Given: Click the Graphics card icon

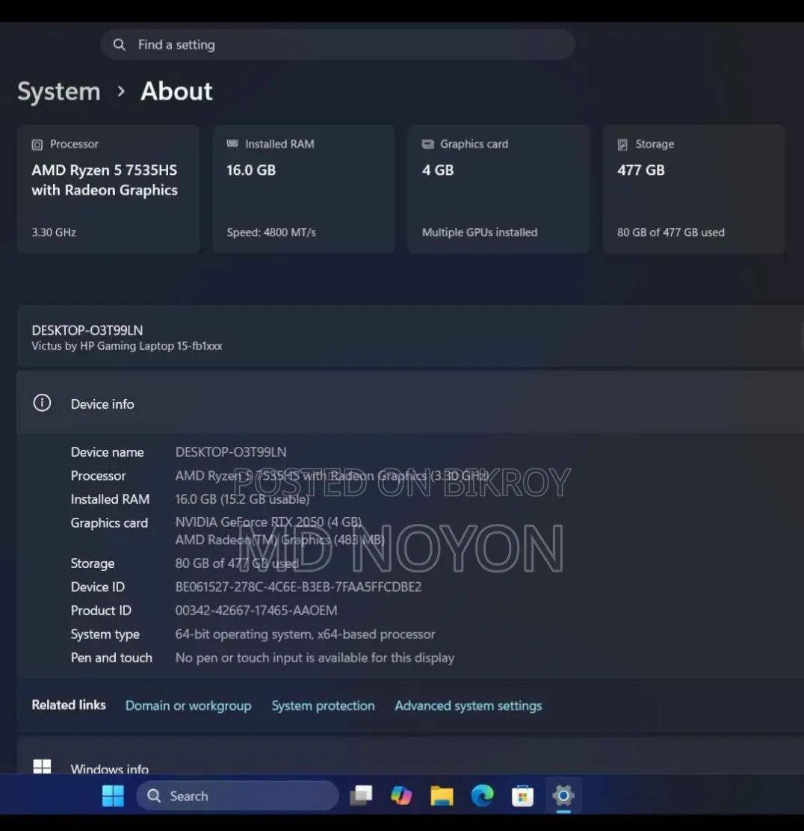Looking at the screenshot, I should click(x=427, y=144).
